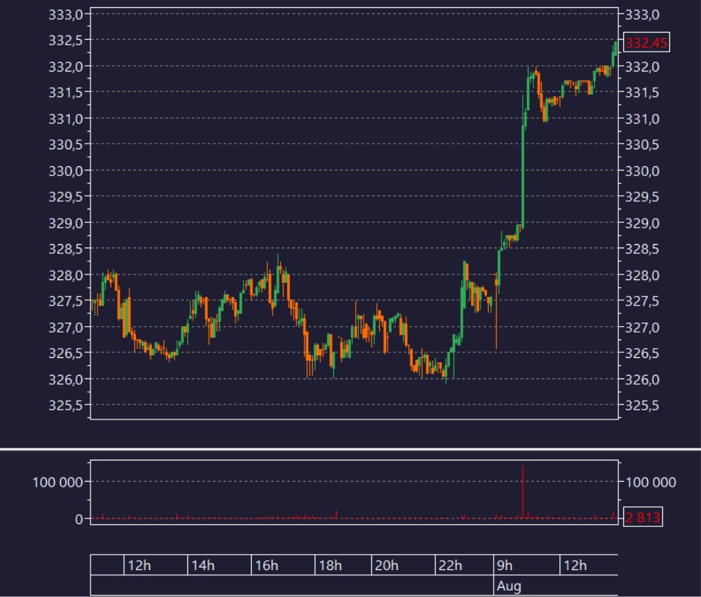
Task: Click the 12h label following 9h
Action: point(575,565)
